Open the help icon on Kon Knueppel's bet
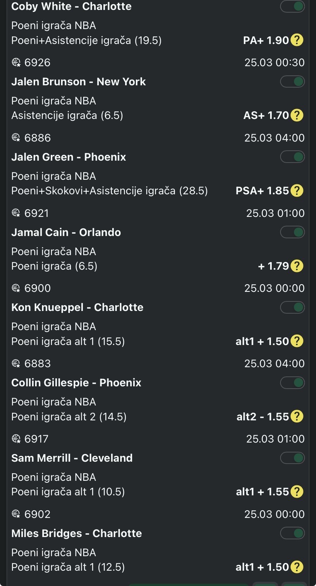This screenshot has height=586, width=316. pyautogui.click(x=297, y=341)
